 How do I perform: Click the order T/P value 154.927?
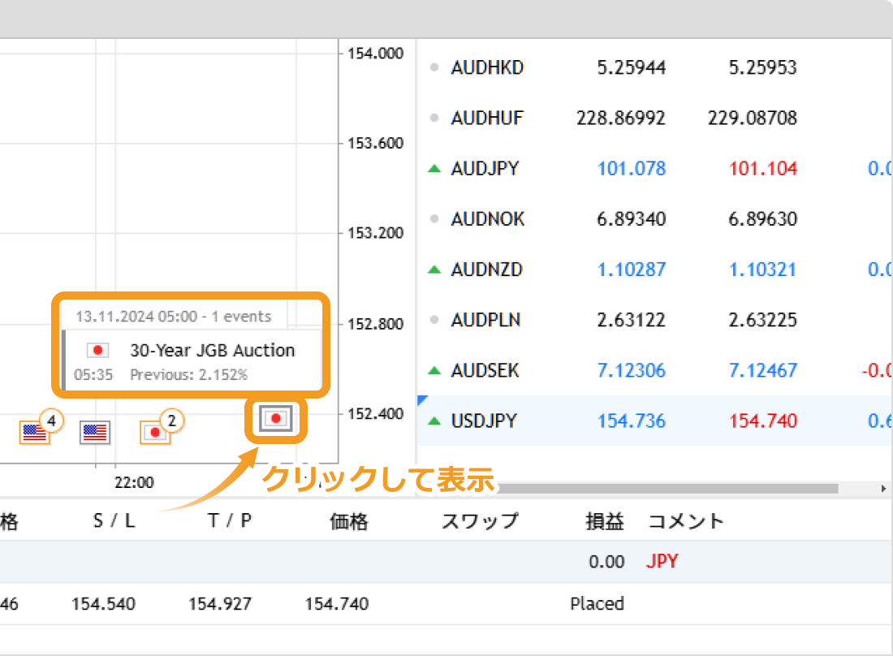coord(220,603)
